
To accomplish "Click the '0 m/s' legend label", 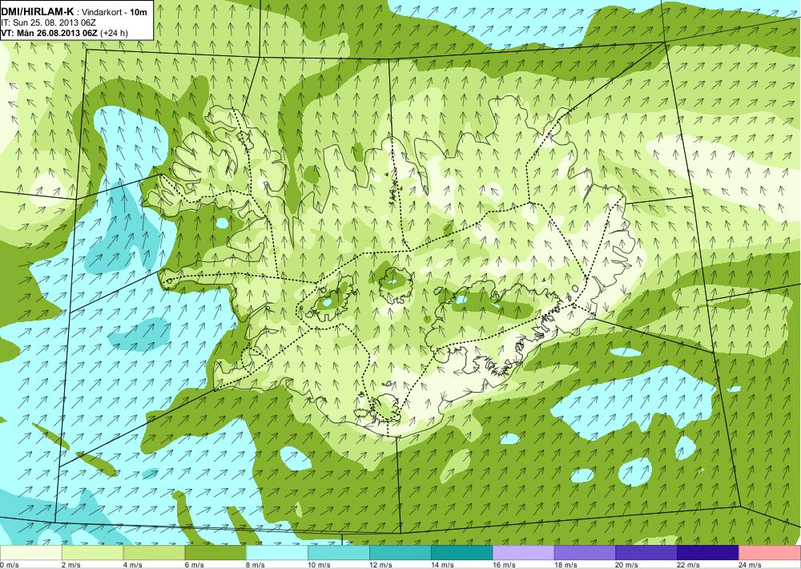I will (10, 565).
